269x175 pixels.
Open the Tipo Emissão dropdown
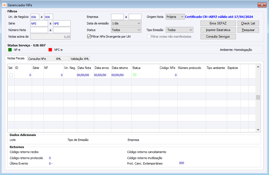[180, 30]
